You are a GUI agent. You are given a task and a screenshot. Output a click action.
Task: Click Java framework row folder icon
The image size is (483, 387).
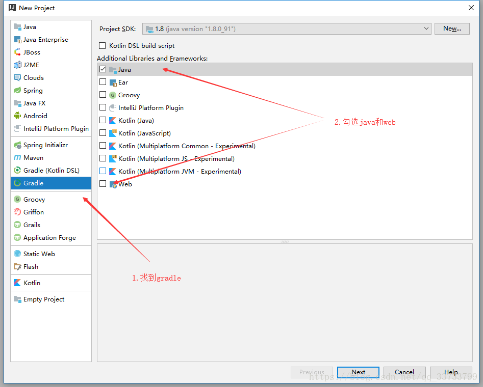(113, 70)
